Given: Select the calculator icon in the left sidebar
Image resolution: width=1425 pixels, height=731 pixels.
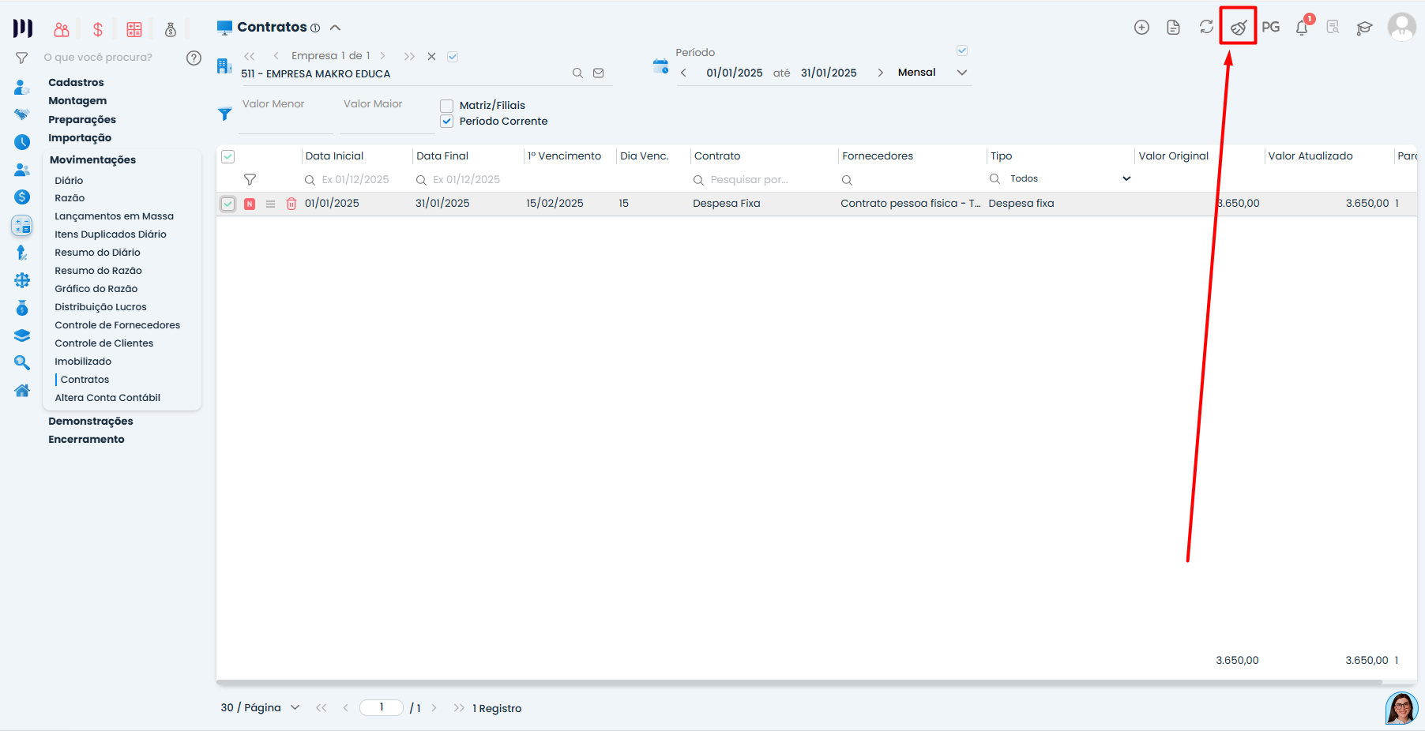Looking at the screenshot, I should click(21, 225).
